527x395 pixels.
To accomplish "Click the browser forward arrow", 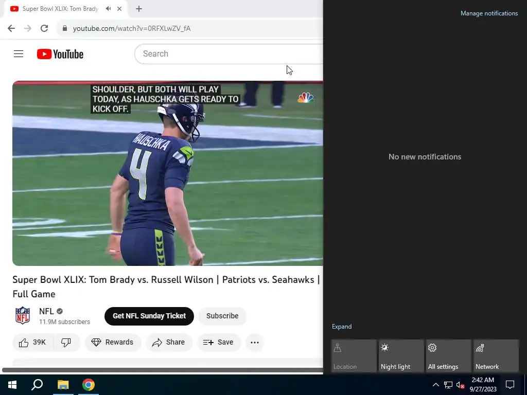I will pos(28,28).
